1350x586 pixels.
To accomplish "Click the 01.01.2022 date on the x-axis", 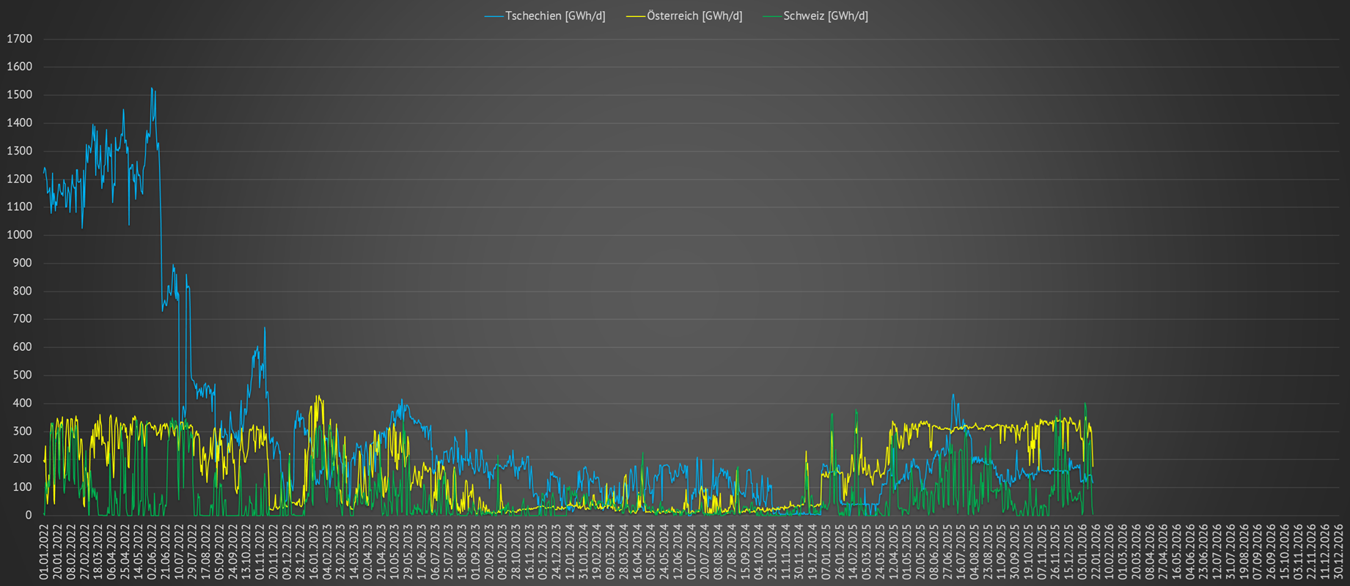I will click(44, 551).
